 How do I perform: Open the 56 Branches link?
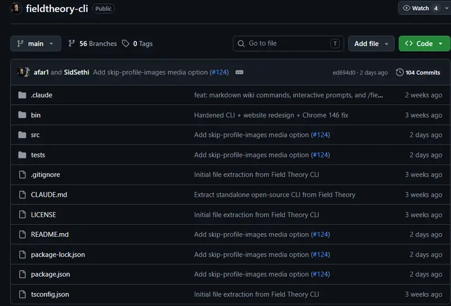[92, 43]
